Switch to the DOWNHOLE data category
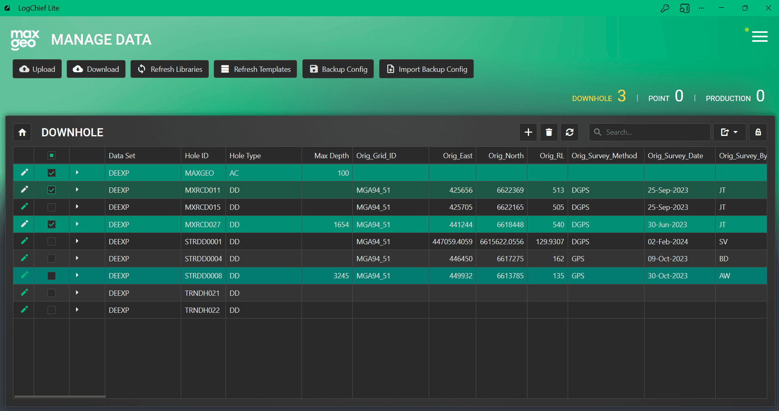The height and width of the screenshot is (411, 779). click(x=599, y=97)
